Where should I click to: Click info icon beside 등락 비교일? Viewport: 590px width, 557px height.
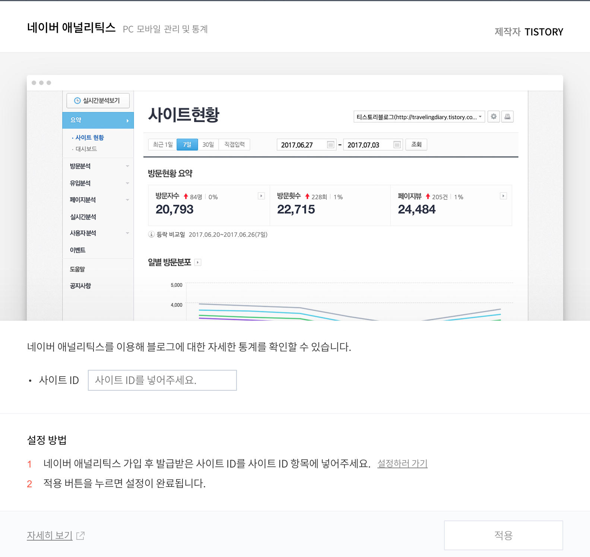tap(151, 235)
